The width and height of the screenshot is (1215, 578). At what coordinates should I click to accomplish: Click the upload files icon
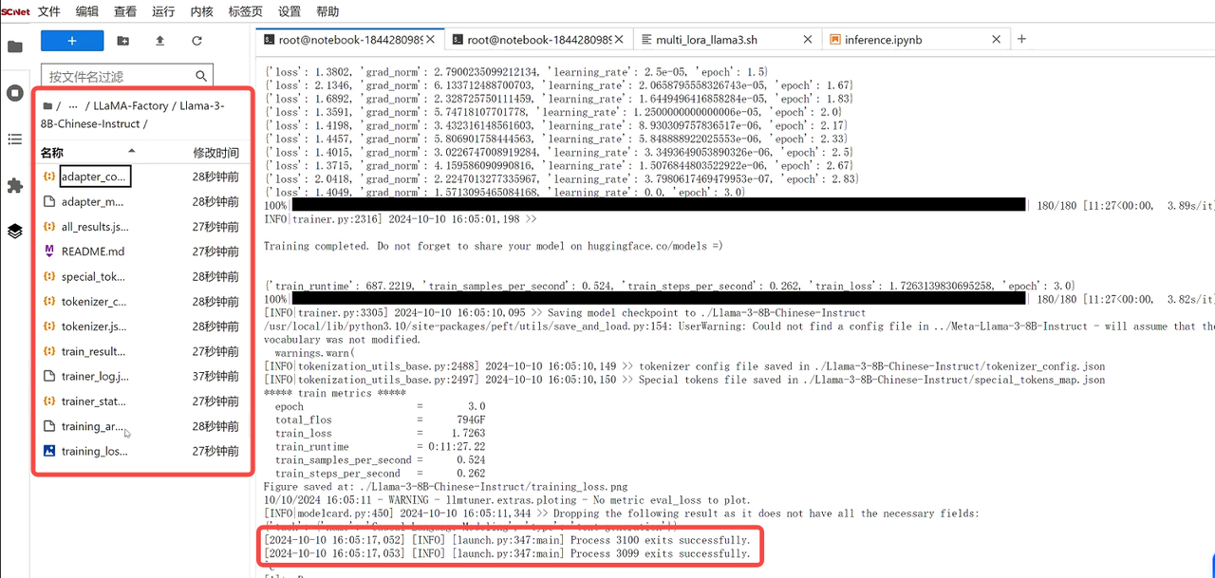pos(159,41)
